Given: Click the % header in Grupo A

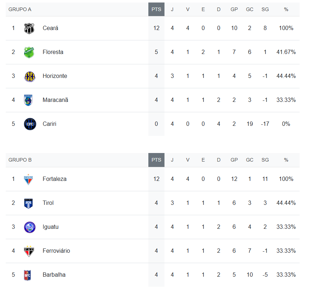Looking at the screenshot, I should point(286,9).
